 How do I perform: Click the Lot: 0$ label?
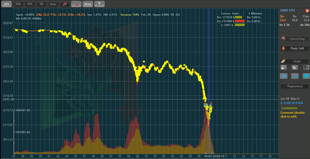pyautogui.click(x=285, y=99)
